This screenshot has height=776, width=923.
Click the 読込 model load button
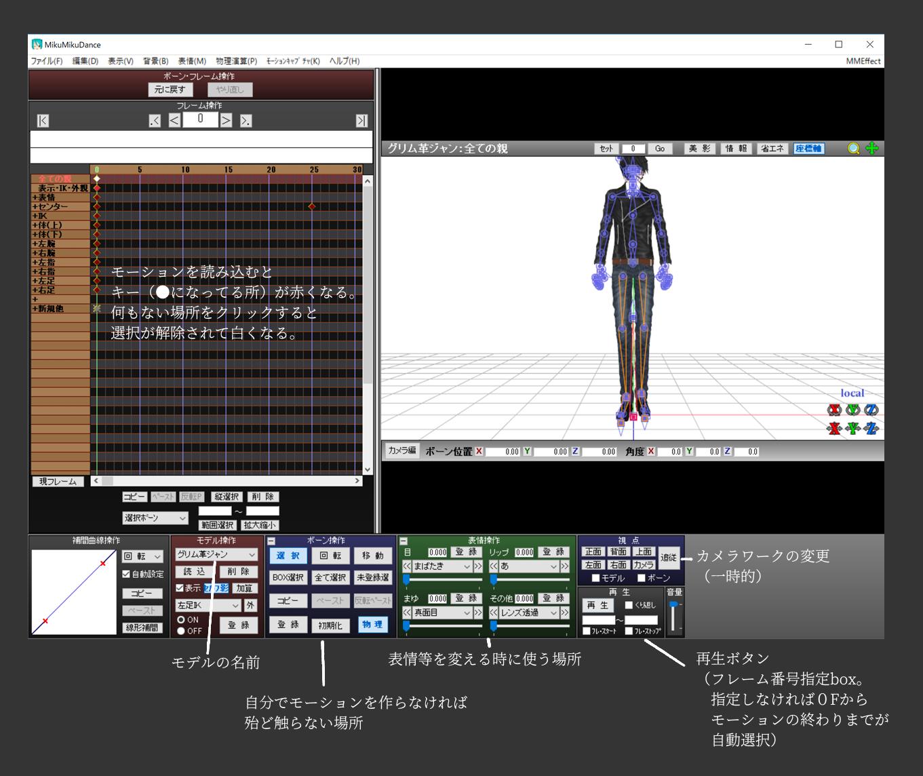click(x=195, y=572)
